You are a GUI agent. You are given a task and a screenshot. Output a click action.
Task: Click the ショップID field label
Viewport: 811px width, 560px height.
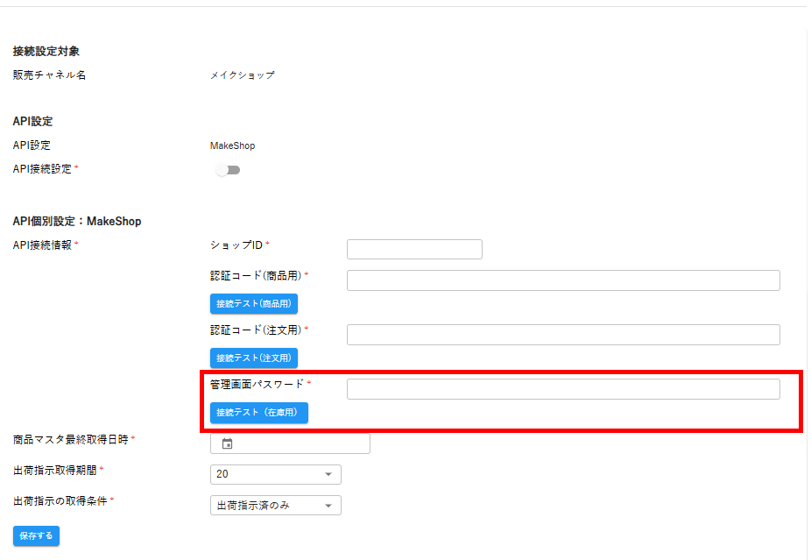[x=236, y=245]
